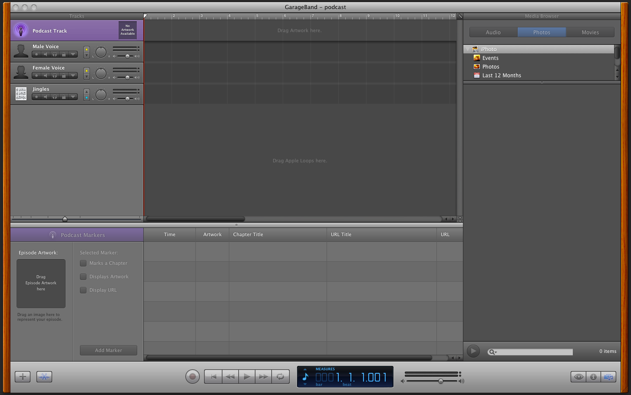Viewport: 631px width, 395px height.
Task: Lock the Jingles track
Action: (64, 97)
